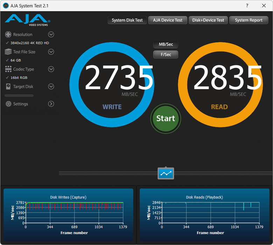Image resolution: width=273 pixels, height=245 pixels.
Task: Click the Settings label
Action: (21, 104)
